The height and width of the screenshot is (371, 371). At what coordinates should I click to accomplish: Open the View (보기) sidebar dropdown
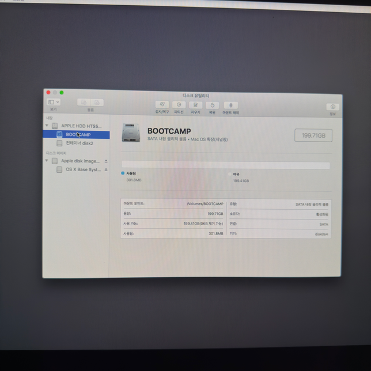(x=53, y=102)
